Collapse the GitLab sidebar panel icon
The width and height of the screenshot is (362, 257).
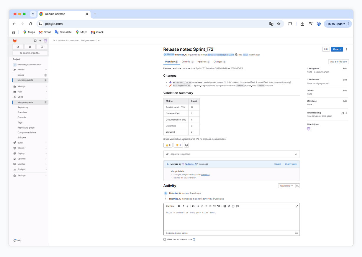(35, 41)
